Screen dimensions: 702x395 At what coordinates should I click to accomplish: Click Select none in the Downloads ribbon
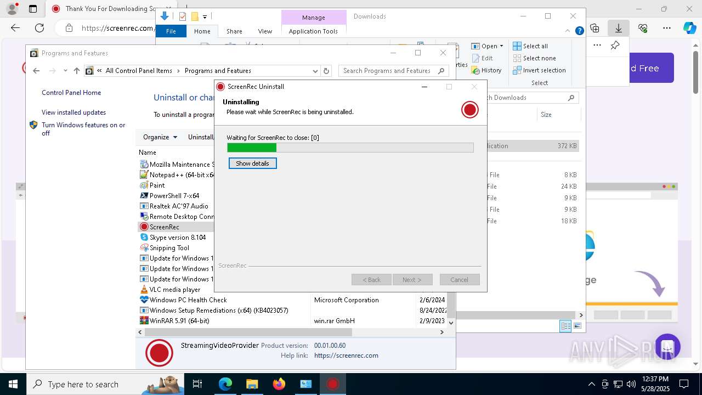pyautogui.click(x=535, y=58)
